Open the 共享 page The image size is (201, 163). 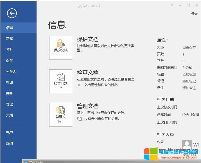click(x=19, y=93)
